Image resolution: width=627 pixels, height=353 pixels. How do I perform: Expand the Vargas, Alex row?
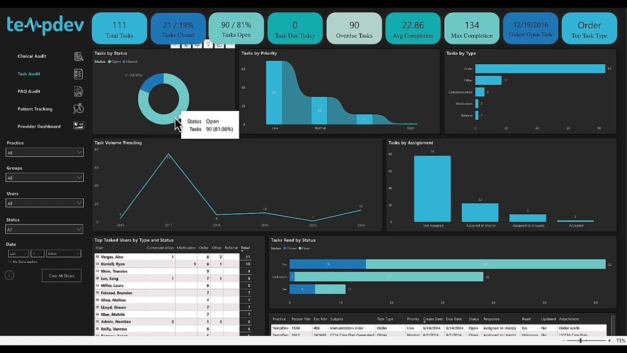(97, 257)
